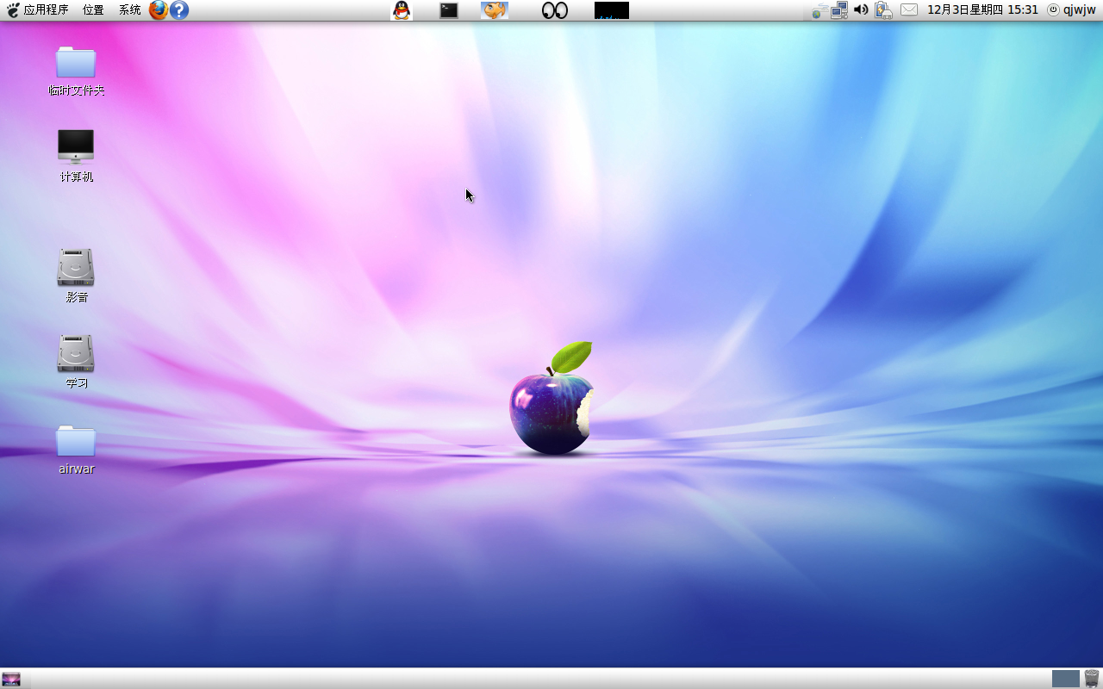Select the 计算机 computer desktop icon
This screenshot has width=1103, height=689.
[x=76, y=156]
